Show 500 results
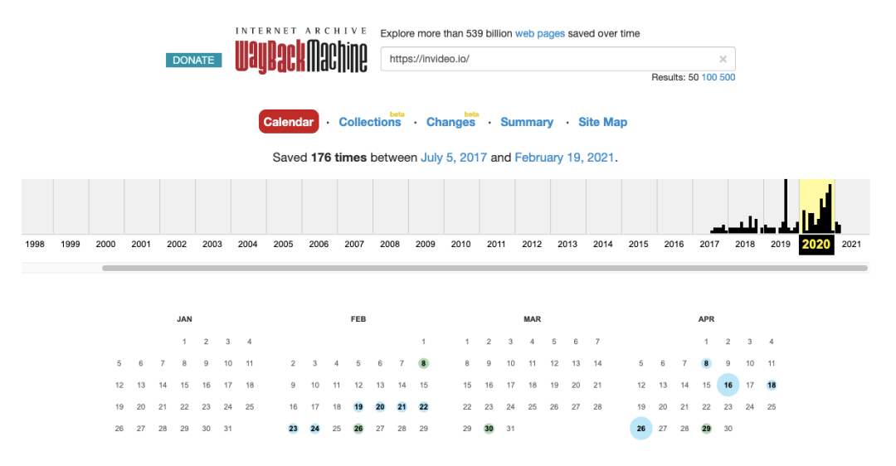This screenshot has height=466, width=896. pyautogui.click(x=728, y=77)
